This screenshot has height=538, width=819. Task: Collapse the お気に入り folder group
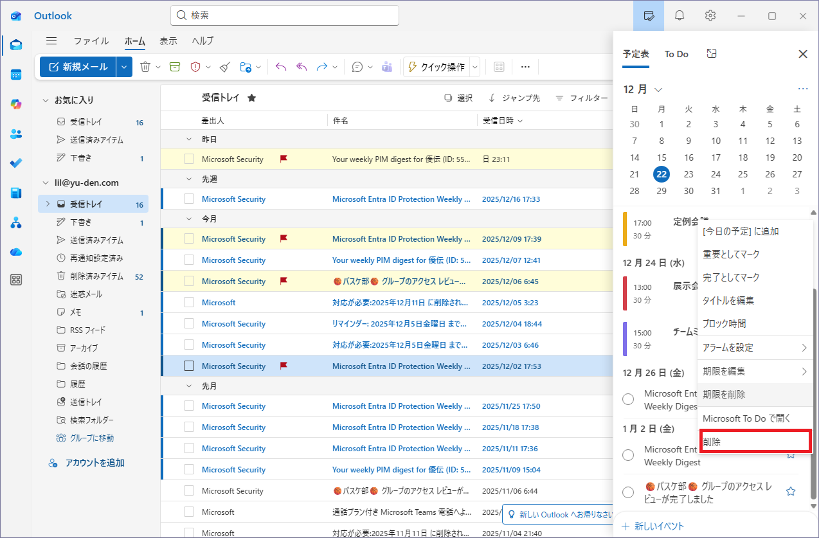[x=46, y=100]
